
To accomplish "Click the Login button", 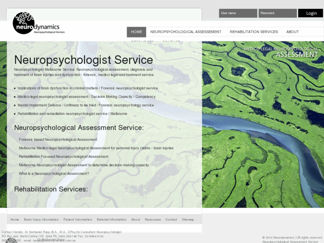I will (x=310, y=13).
